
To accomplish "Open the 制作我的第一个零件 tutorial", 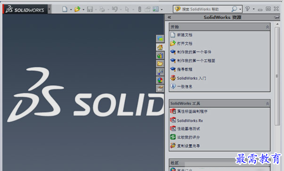I will click(x=194, y=52).
